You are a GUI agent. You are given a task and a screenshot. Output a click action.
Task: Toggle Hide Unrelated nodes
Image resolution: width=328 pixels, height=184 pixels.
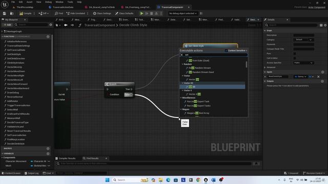click(x=76, y=13)
